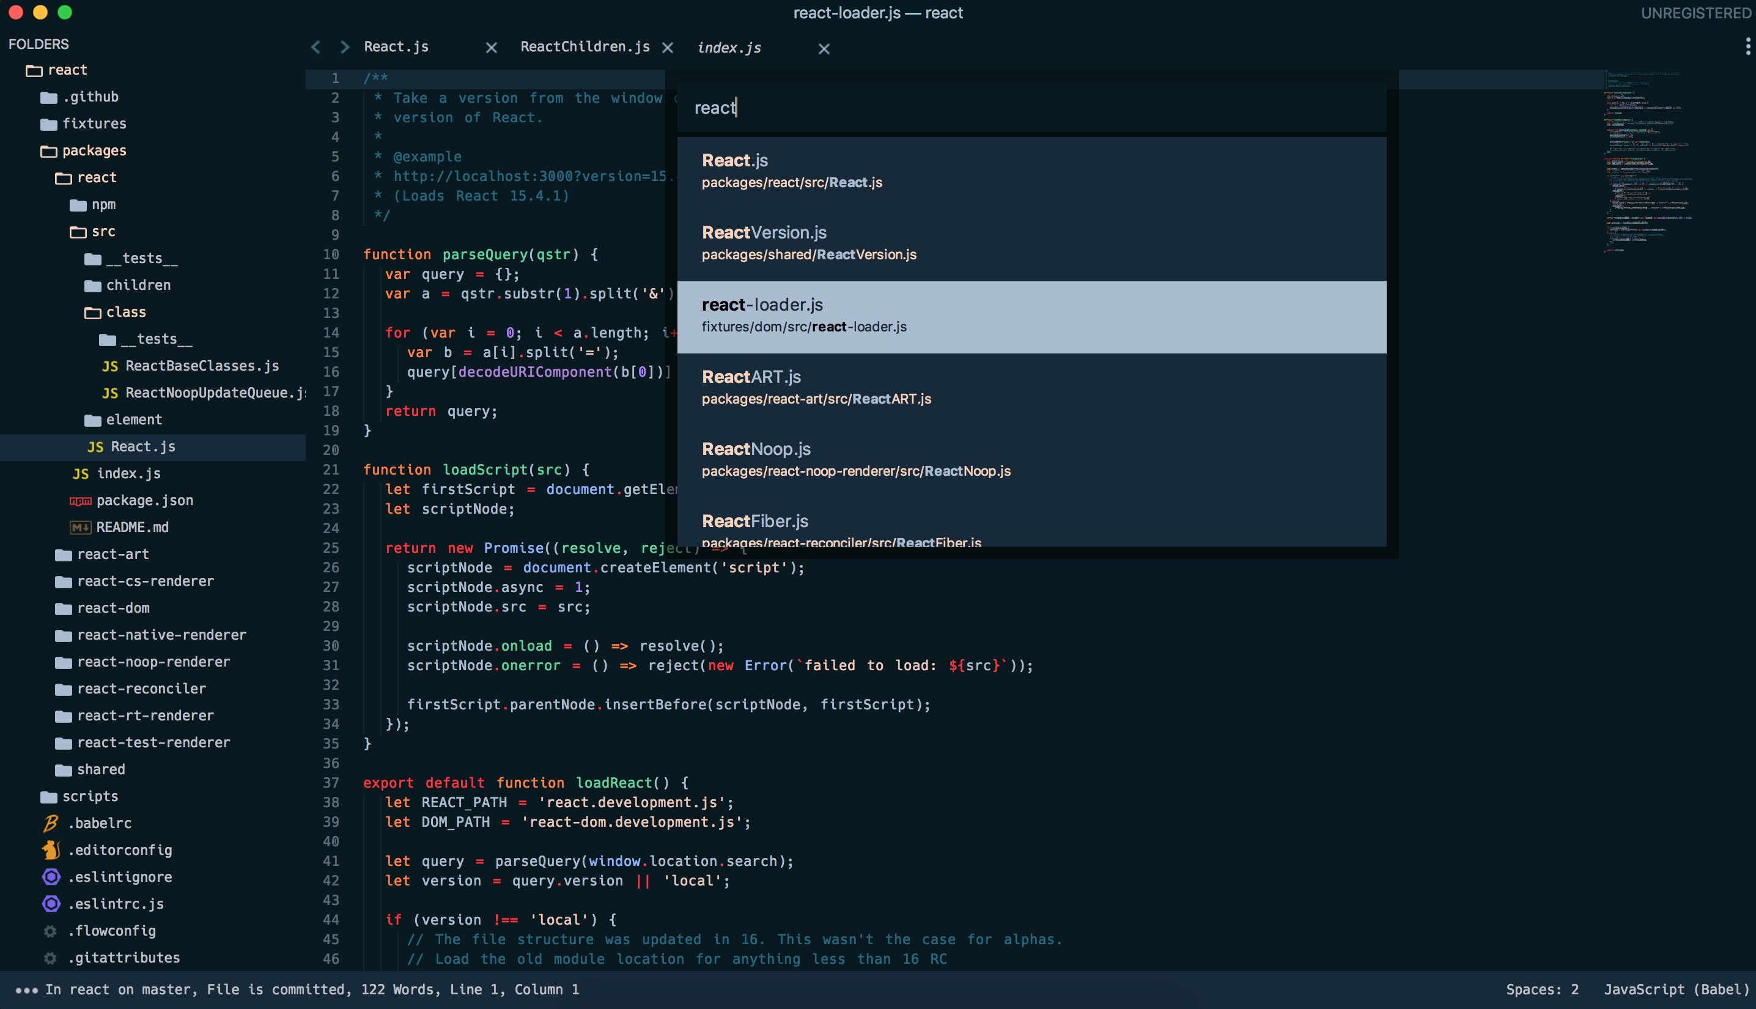Expand the react-cs-renderer folder
Viewport: 1756px width, 1009px height.
tap(63, 582)
